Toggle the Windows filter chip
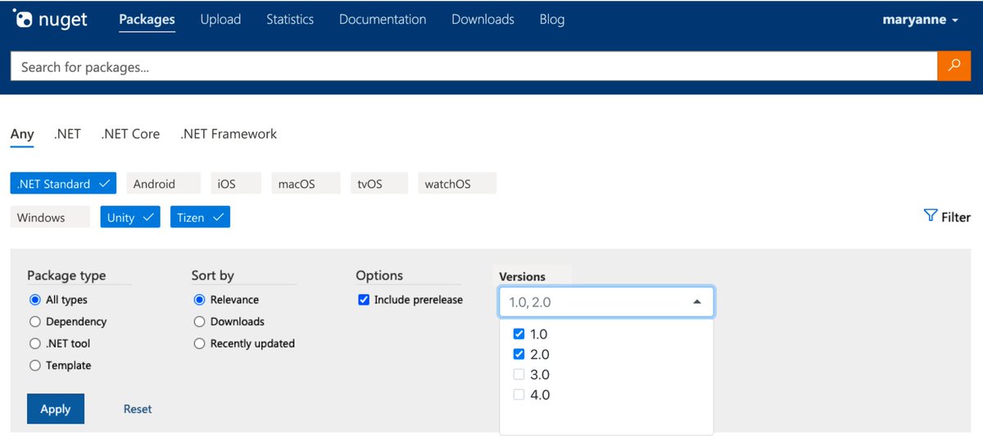This screenshot has width=983, height=444. [50, 218]
